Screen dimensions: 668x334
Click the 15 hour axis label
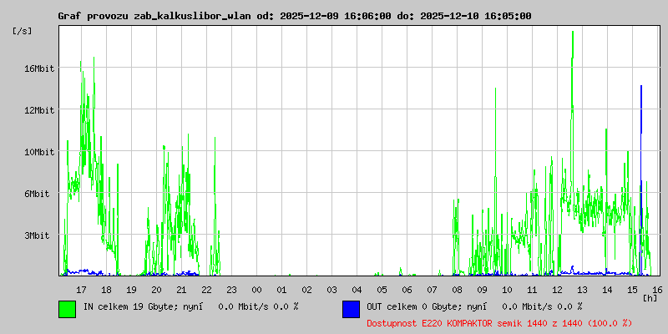point(633,290)
